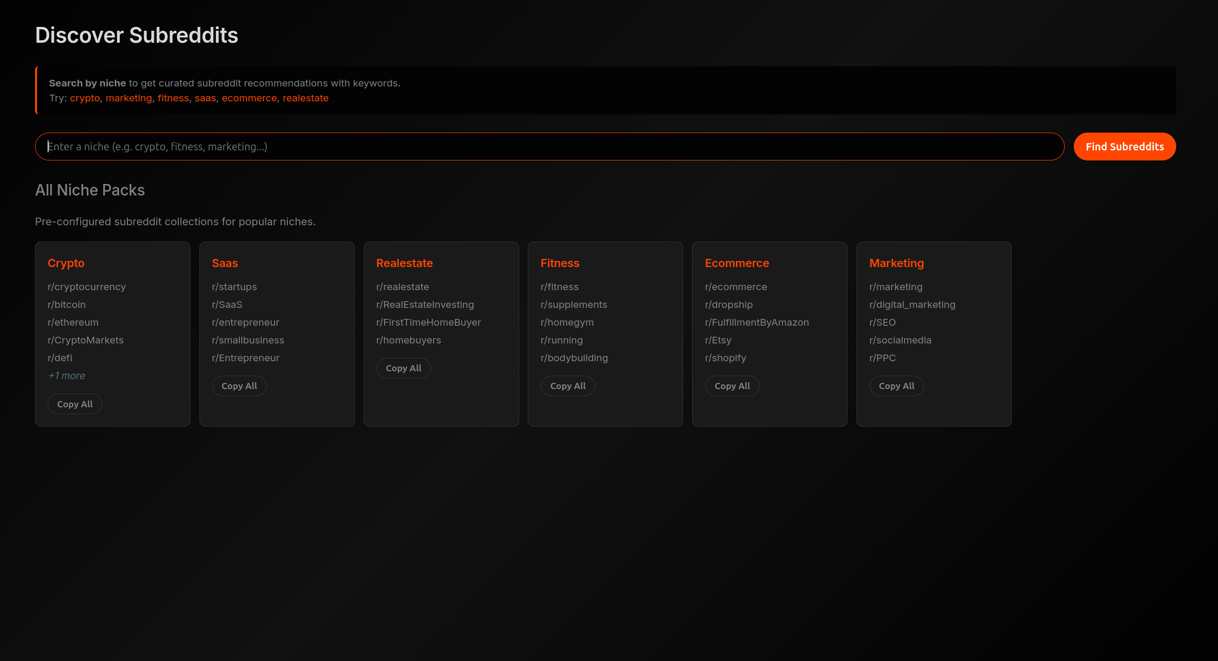Expand +1 more in Crypto pack
The width and height of the screenshot is (1218, 661).
[x=66, y=376]
